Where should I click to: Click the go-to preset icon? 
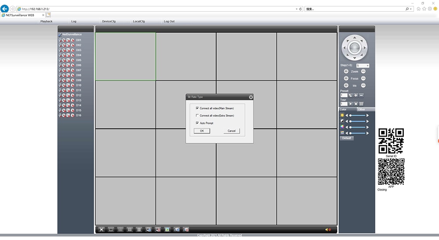click(350, 95)
